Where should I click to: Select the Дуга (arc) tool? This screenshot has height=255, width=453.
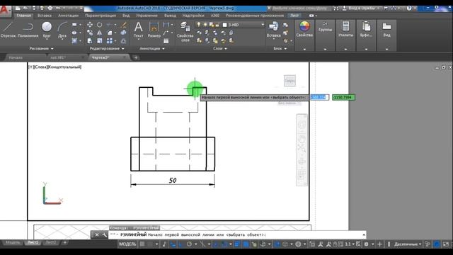coord(62,30)
